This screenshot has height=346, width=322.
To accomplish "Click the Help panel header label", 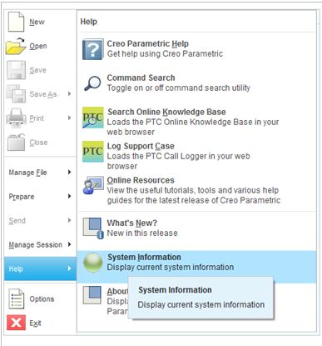I will pyautogui.click(x=89, y=22).
